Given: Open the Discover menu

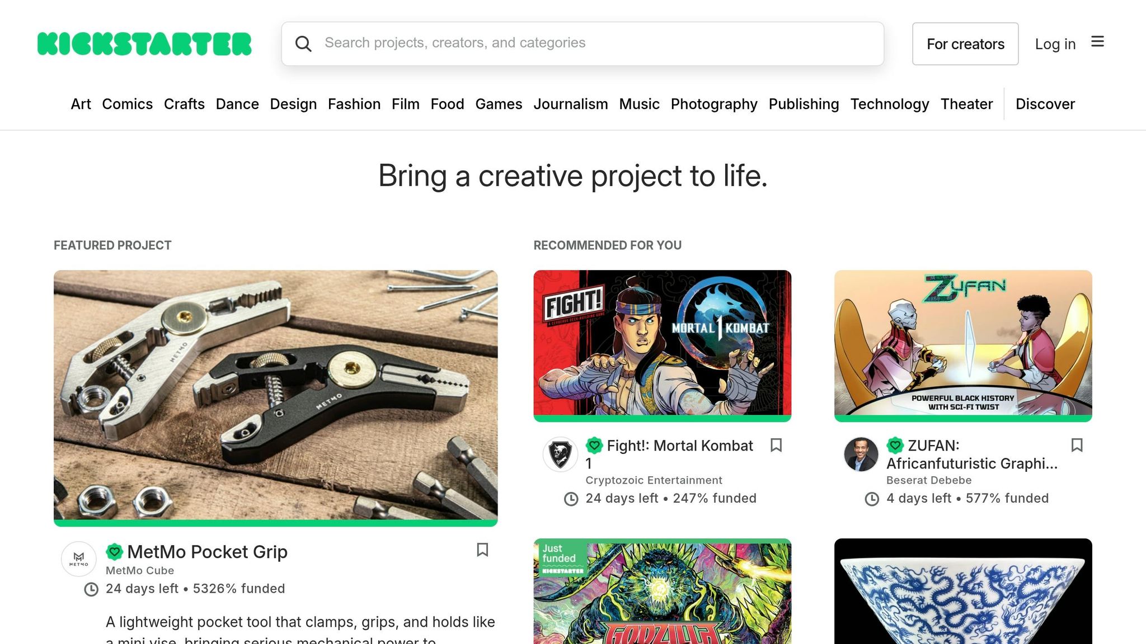Looking at the screenshot, I should point(1045,104).
